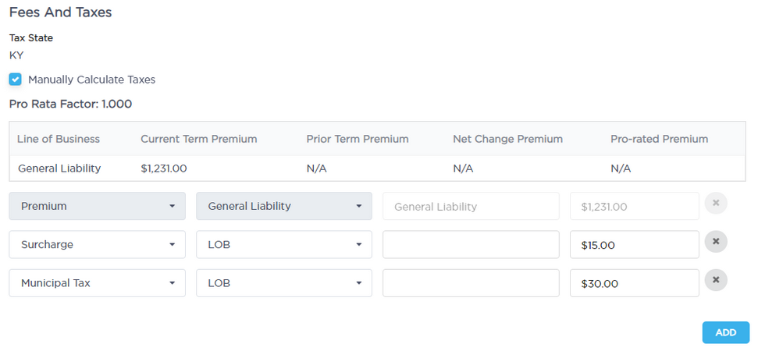Select the $1,231.00 premium amount field
Viewport: 758px width, 351px height.
(x=634, y=207)
